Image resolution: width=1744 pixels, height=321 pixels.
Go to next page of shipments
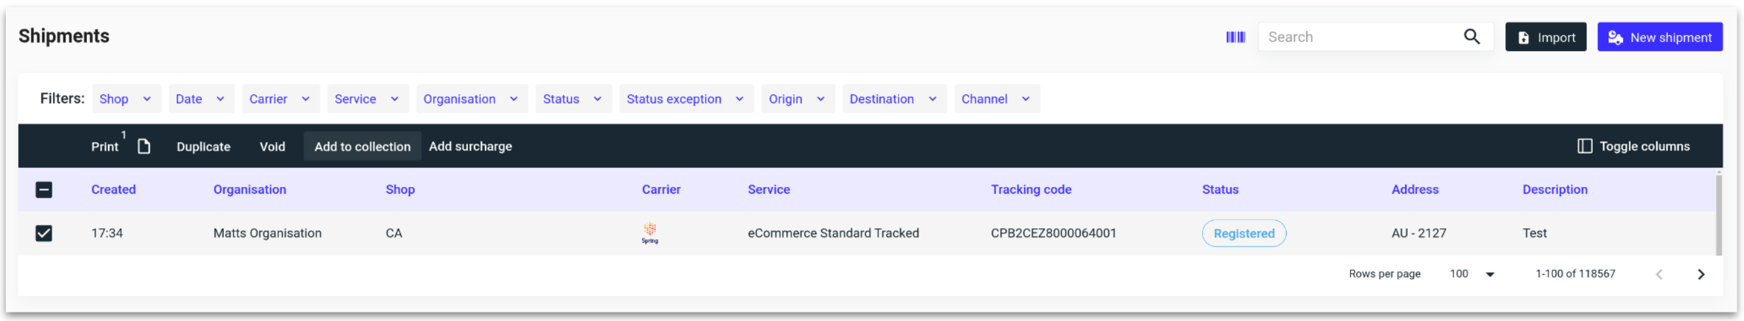point(1701,275)
